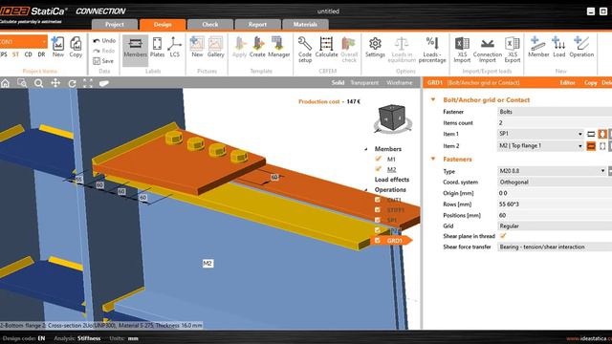Image resolution: width=612 pixels, height=344 pixels.
Task: Collapse Operations tree group
Action: click(x=366, y=190)
